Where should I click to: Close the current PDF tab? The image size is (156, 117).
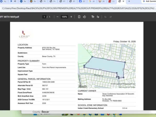pos(123,1)
